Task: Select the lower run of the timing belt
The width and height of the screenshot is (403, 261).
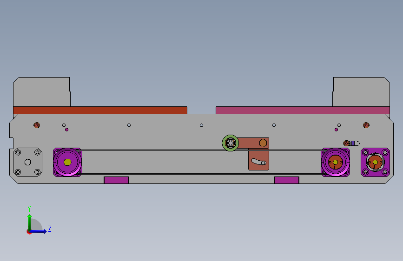Action: [202, 174]
